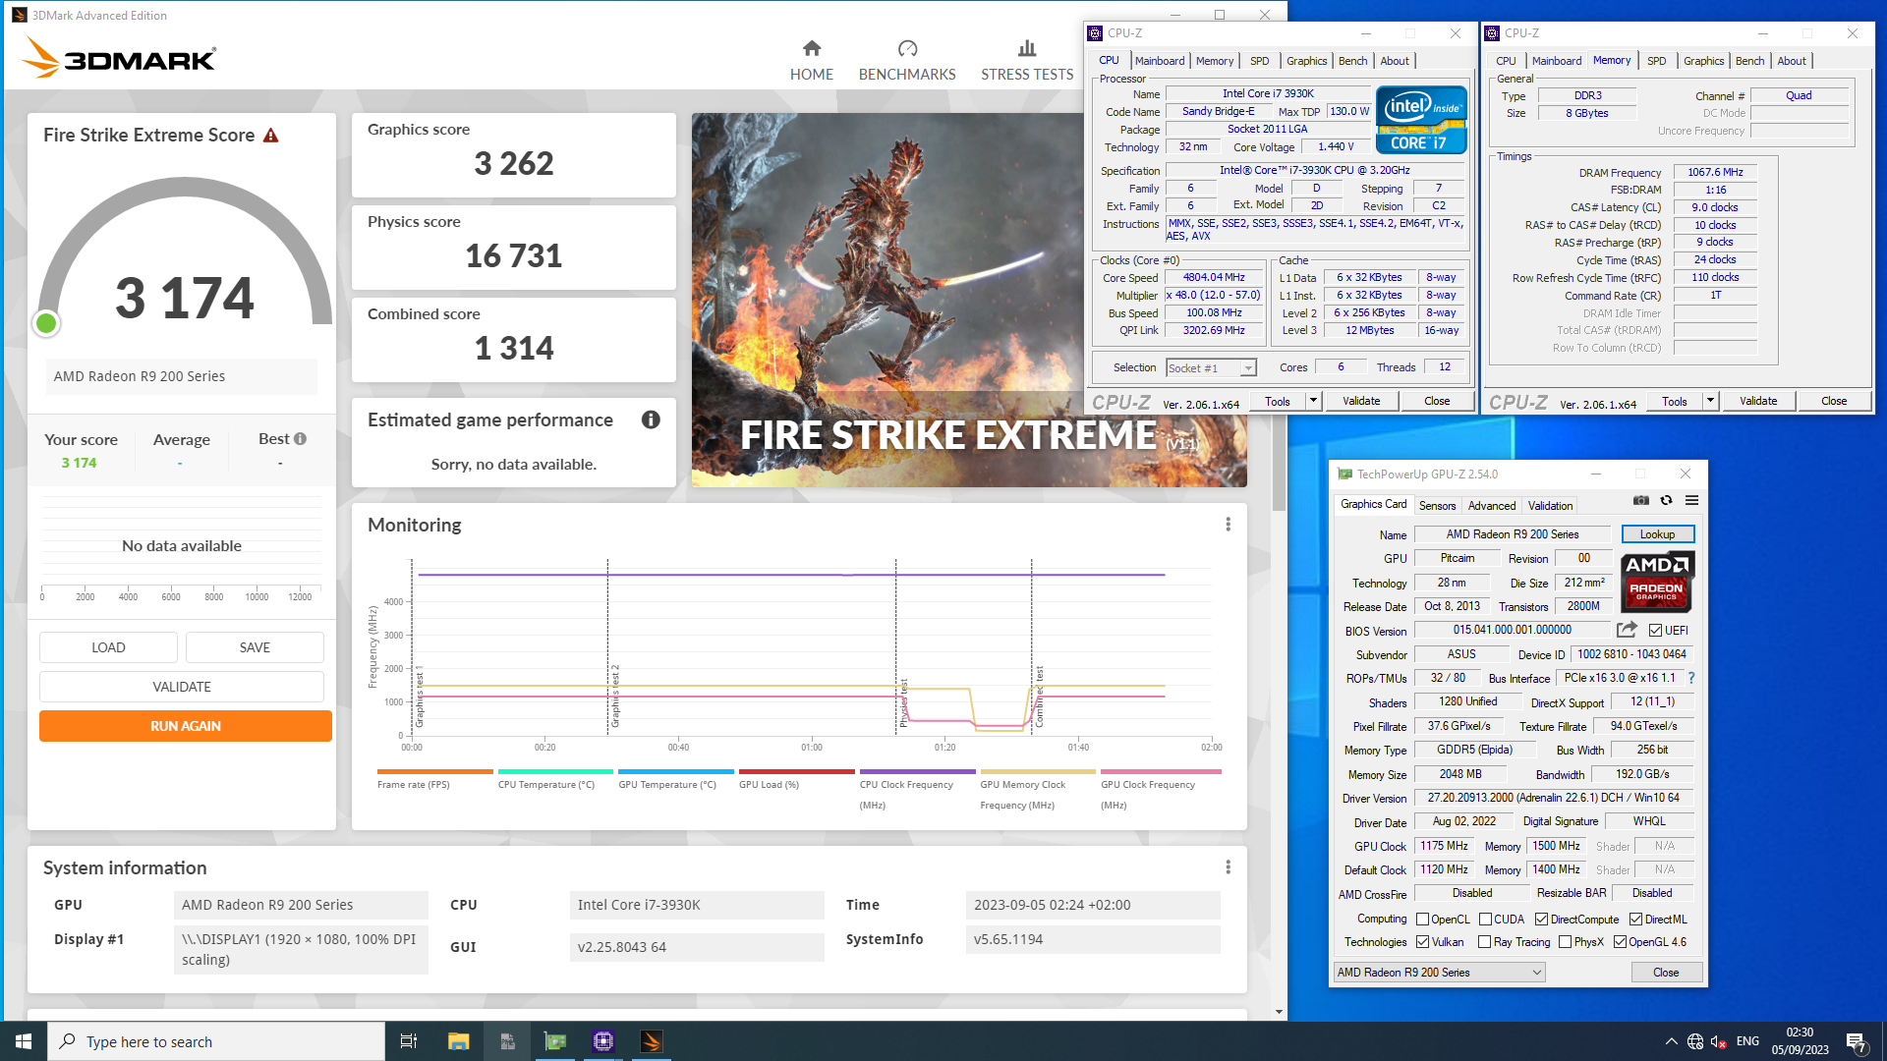Click the CPU Temperature green legend swatch
The width and height of the screenshot is (1887, 1061).
click(x=555, y=772)
